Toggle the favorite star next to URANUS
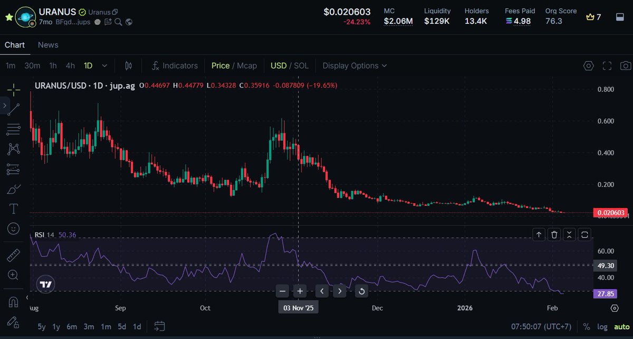 point(8,17)
